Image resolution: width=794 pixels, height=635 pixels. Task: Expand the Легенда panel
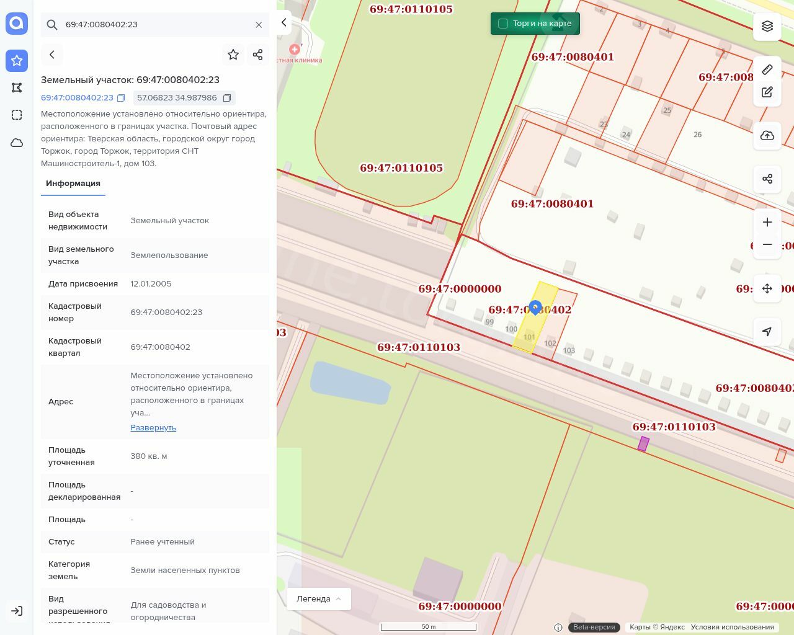pyautogui.click(x=319, y=599)
